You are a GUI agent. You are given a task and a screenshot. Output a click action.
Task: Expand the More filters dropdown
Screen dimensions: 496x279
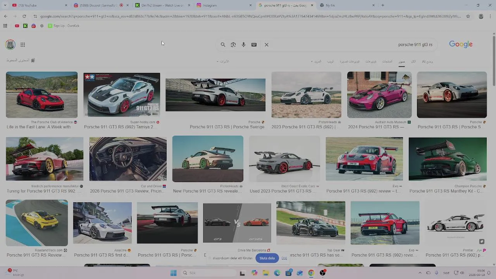coord(316,61)
